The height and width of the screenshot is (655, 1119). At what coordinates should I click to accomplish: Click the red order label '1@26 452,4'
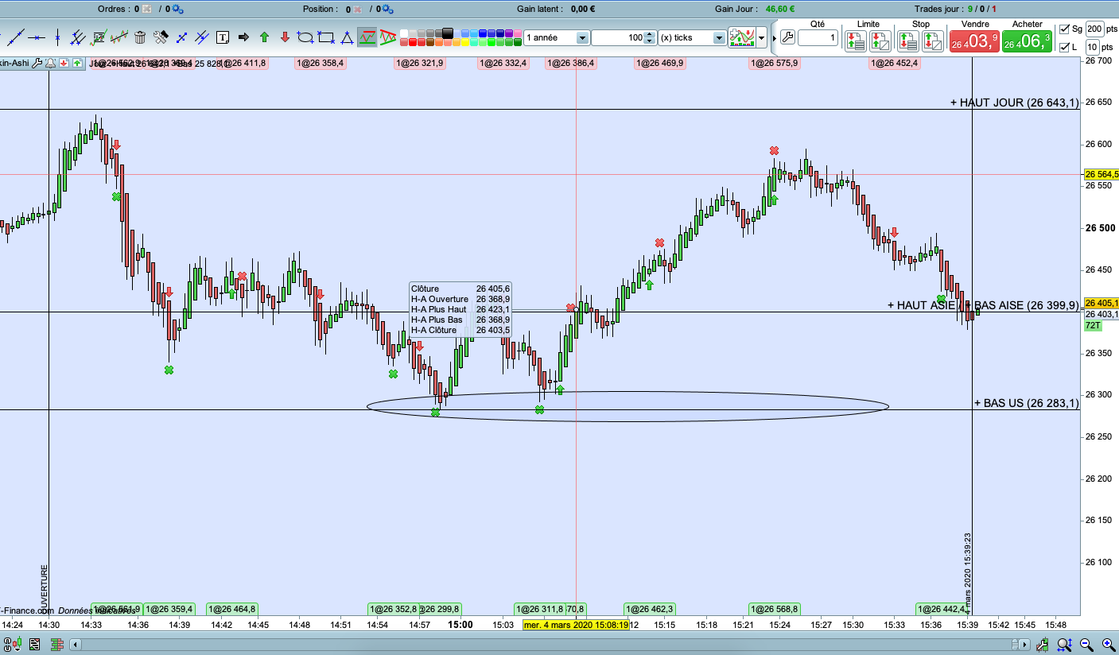[x=895, y=63]
